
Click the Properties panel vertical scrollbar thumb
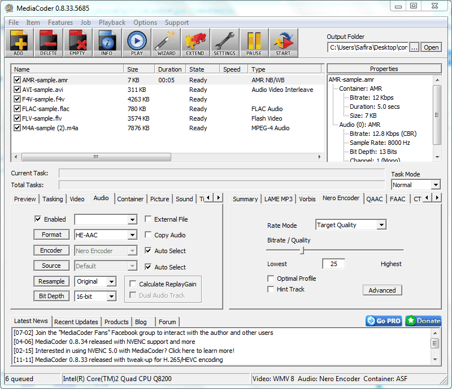pyautogui.click(x=437, y=115)
